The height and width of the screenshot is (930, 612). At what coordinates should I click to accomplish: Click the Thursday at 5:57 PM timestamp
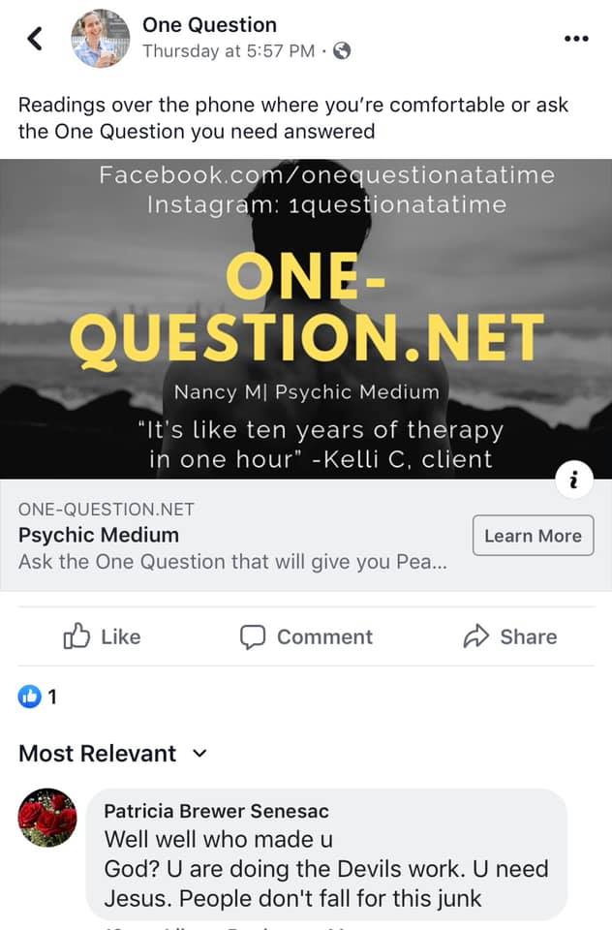(x=229, y=51)
